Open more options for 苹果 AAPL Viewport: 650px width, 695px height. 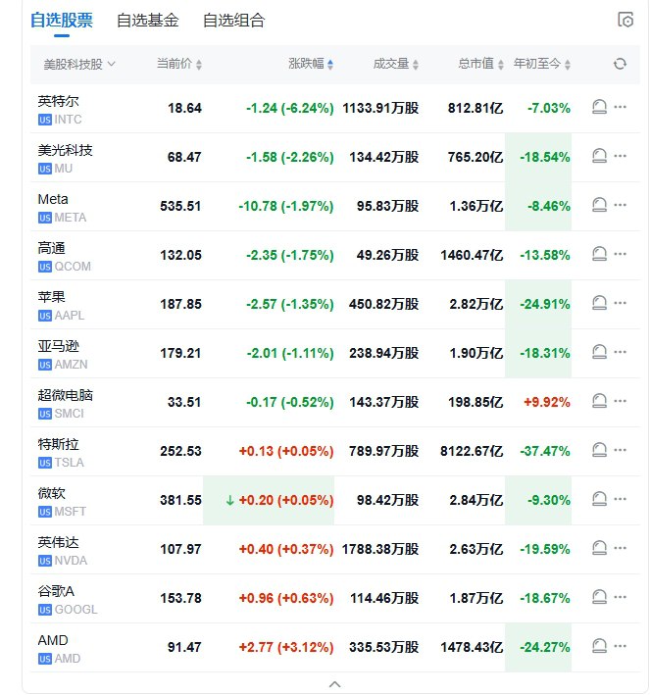click(x=620, y=303)
